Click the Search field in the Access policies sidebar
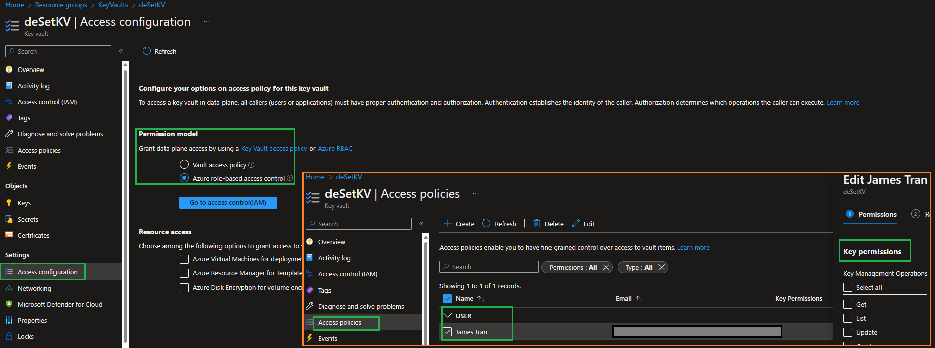The image size is (935, 348). tap(359, 224)
